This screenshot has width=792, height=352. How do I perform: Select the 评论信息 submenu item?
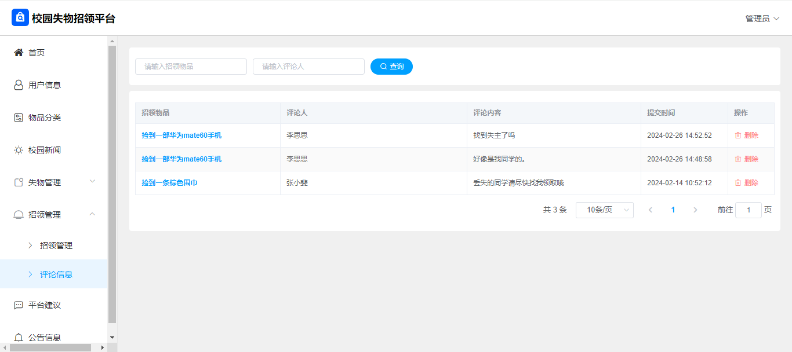(56, 274)
